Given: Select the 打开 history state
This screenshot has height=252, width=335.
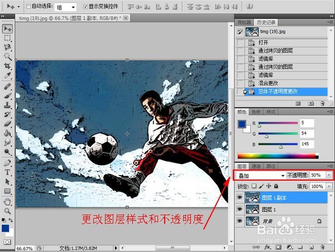Looking at the screenshot, I should (x=281, y=42).
